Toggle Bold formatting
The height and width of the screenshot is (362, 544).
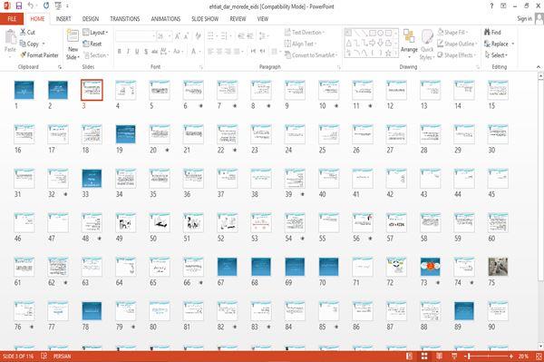point(120,52)
